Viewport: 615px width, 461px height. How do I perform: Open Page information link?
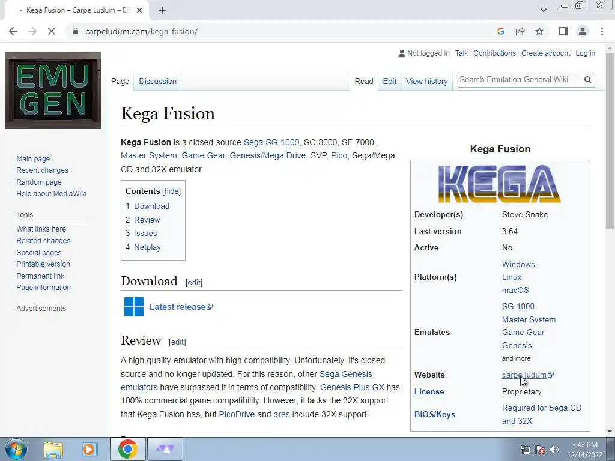click(x=43, y=288)
